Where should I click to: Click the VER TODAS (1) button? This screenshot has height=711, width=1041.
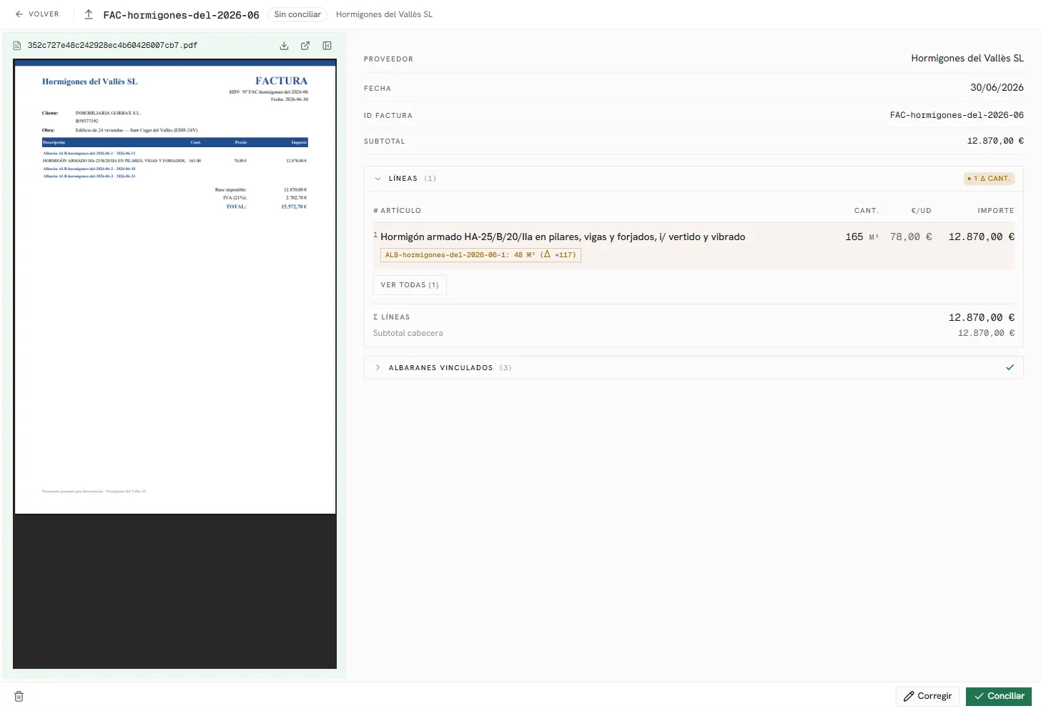pyautogui.click(x=410, y=285)
